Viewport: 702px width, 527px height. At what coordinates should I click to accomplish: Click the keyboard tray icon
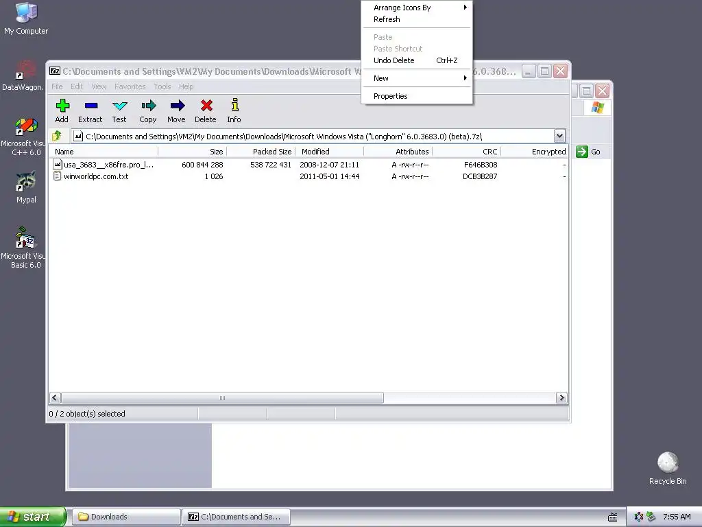pyautogui.click(x=612, y=517)
